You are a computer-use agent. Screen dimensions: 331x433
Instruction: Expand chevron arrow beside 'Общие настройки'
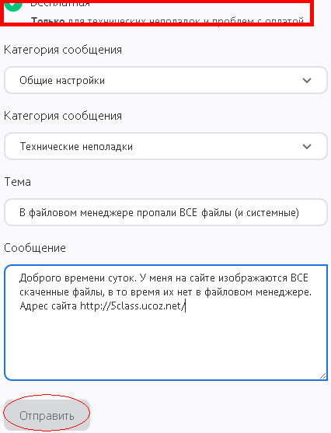coord(307,80)
